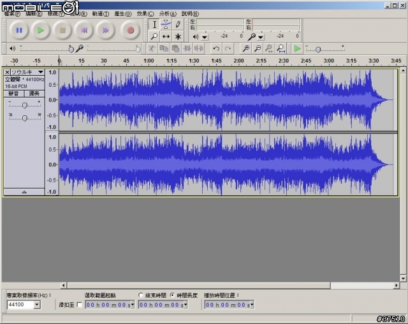This screenshot has height=324, width=408.
Task: Select the 結束時間 radio button
Action: click(x=141, y=295)
